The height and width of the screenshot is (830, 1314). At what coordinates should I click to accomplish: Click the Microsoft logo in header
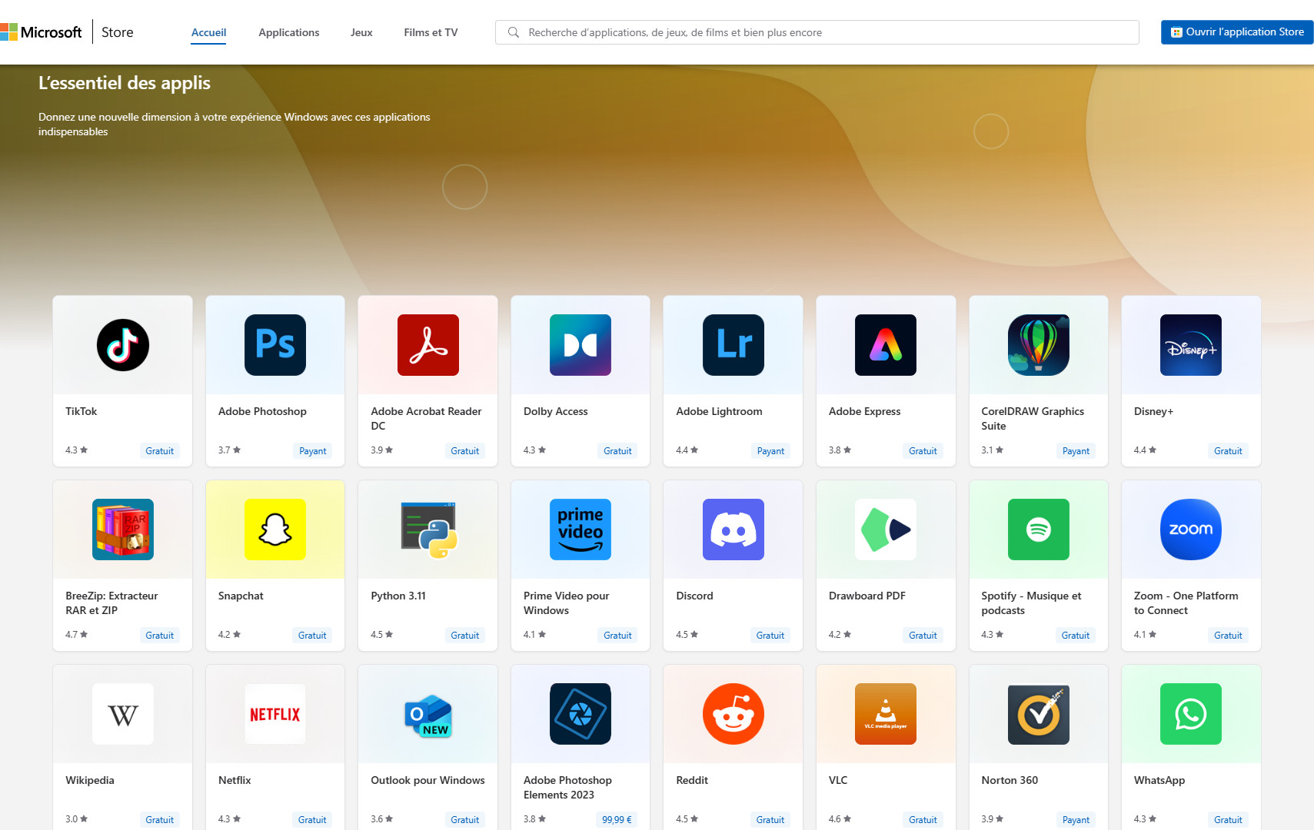point(42,32)
